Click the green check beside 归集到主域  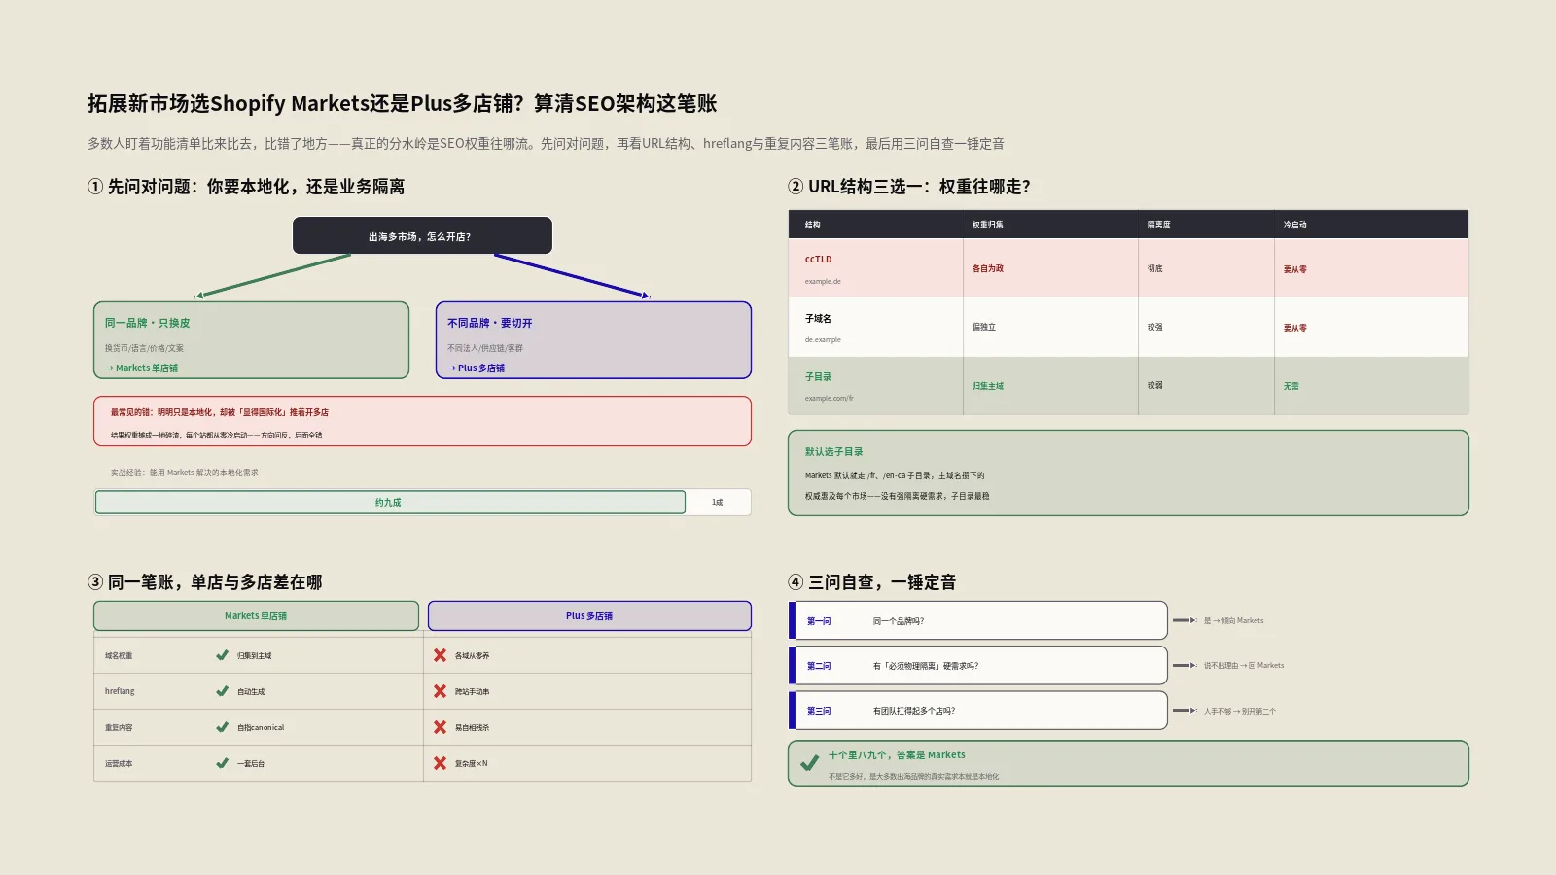222,655
